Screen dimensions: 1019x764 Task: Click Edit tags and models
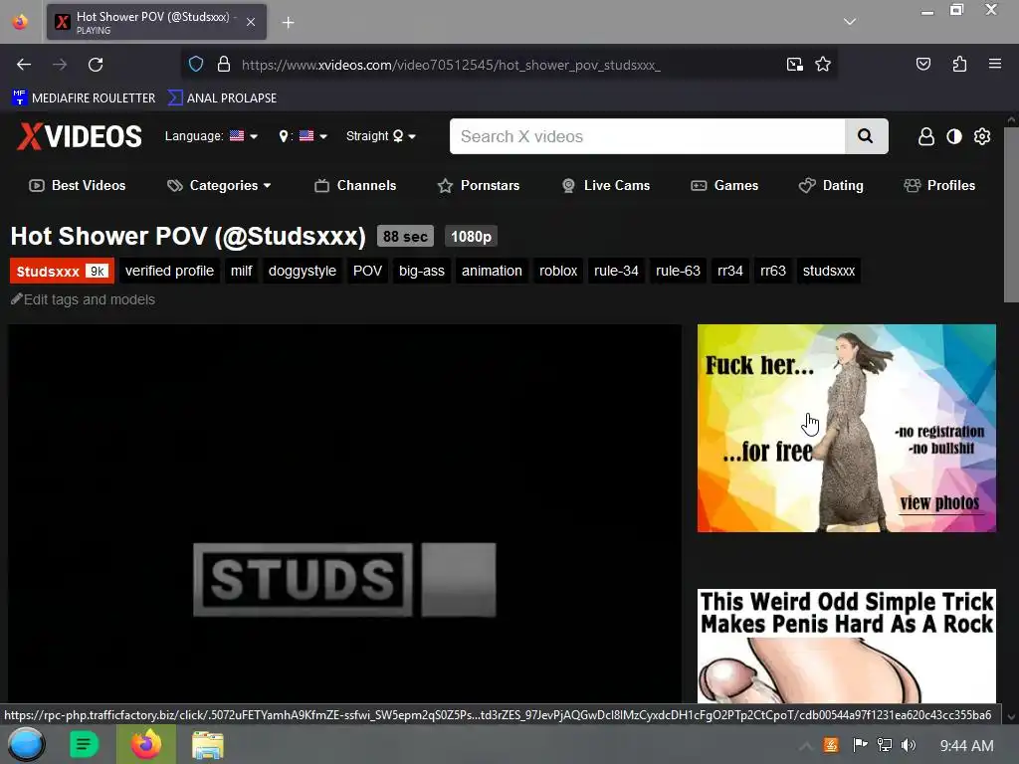click(83, 299)
